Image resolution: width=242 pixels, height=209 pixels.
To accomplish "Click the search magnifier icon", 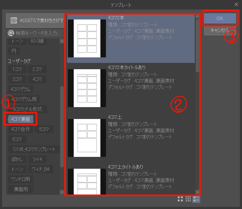I will click(x=11, y=33).
